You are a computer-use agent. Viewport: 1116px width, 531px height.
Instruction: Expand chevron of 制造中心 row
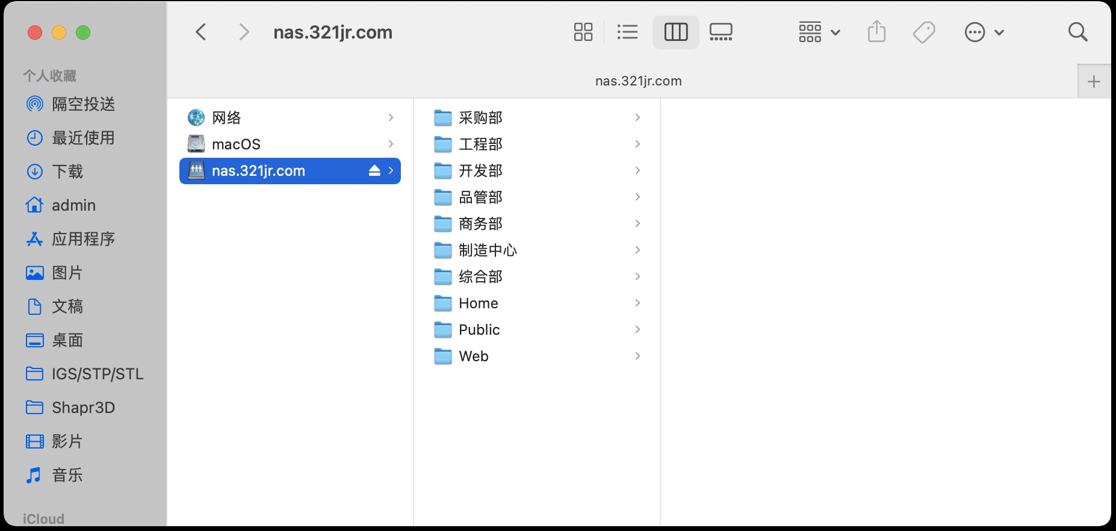tap(637, 250)
